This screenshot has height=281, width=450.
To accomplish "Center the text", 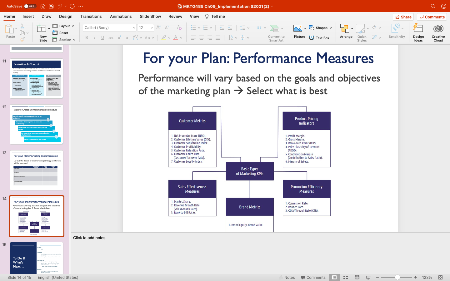I will coord(202,38).
